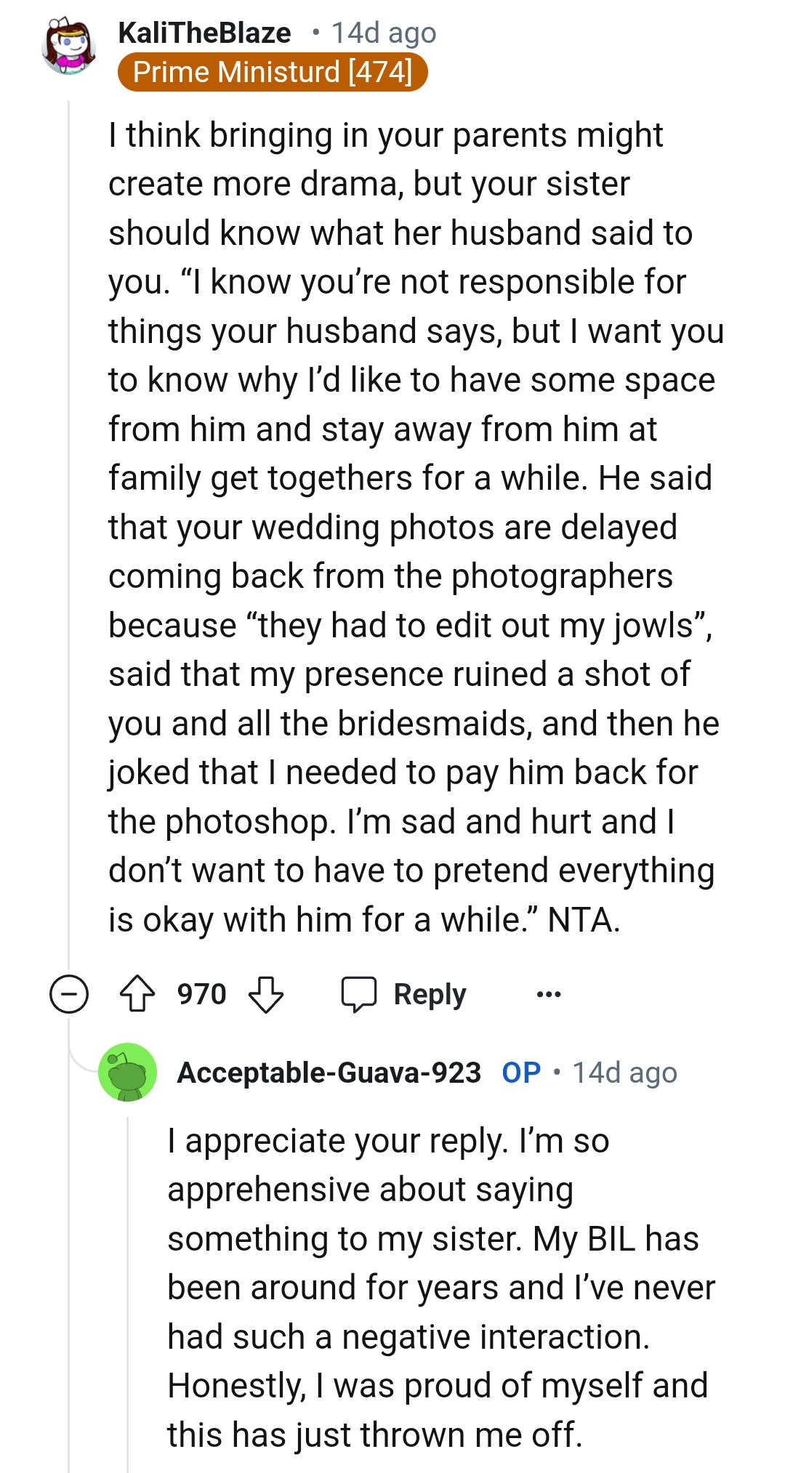Open KaliTheBlaze's avatar picture
Screen dimensions: 785x1473
click(x=69, y=47)
